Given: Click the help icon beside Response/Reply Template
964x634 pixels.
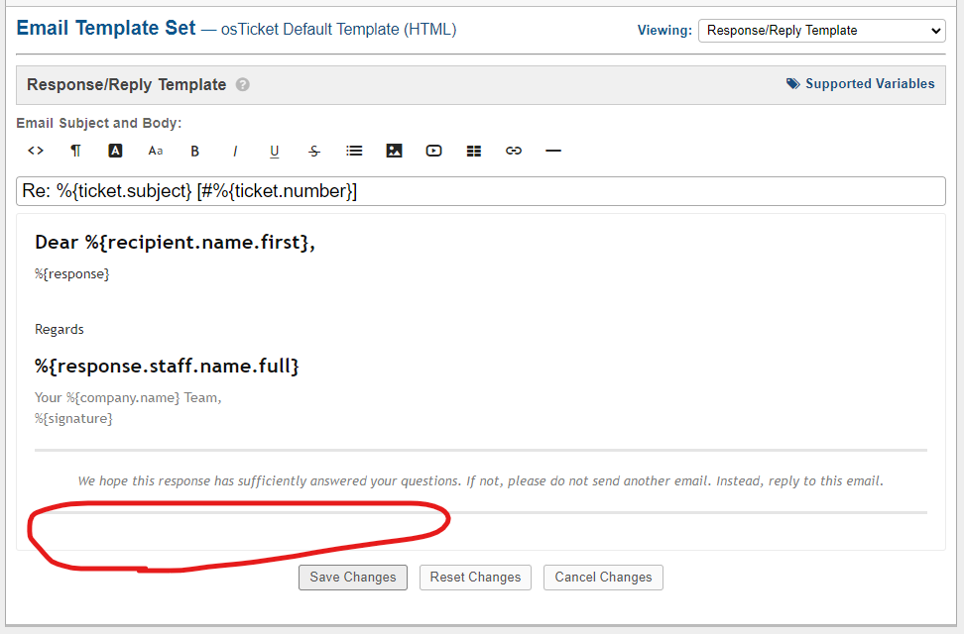Looking at the screenshot, I should click(x=243, y=85).
